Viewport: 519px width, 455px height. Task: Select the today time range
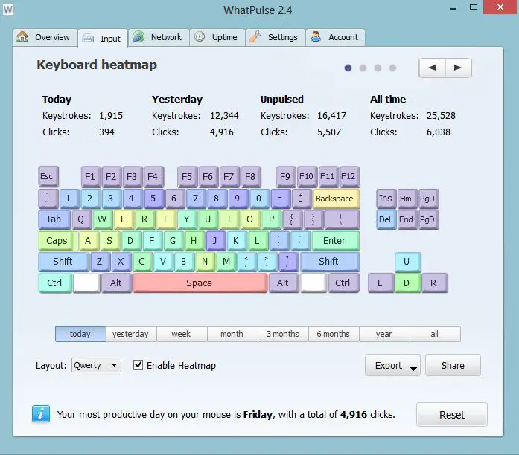pos(80,334)
